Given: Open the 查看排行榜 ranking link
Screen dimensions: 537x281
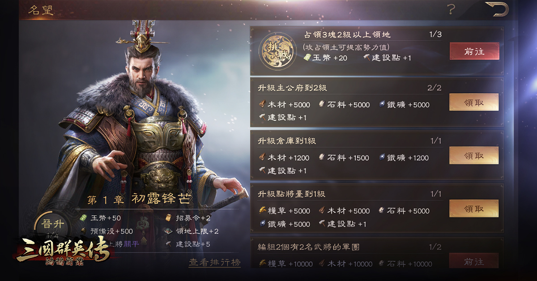Looking at the screenshot, I should pyautogui.click(x=214, y=262).
